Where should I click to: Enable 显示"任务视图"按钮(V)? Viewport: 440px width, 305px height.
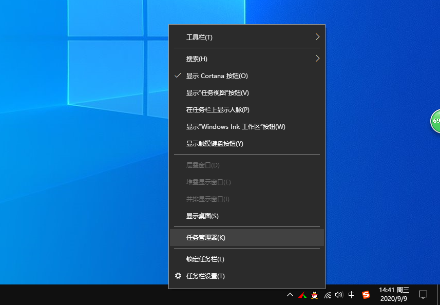pos(246,92)
